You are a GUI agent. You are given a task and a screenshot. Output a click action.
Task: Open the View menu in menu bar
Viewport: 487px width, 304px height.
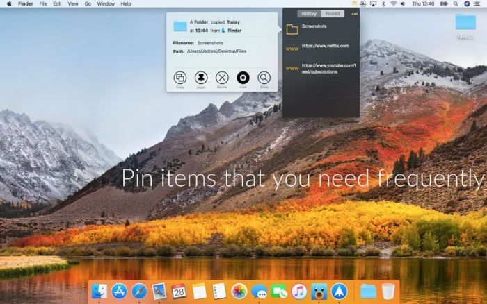[73, 3]
